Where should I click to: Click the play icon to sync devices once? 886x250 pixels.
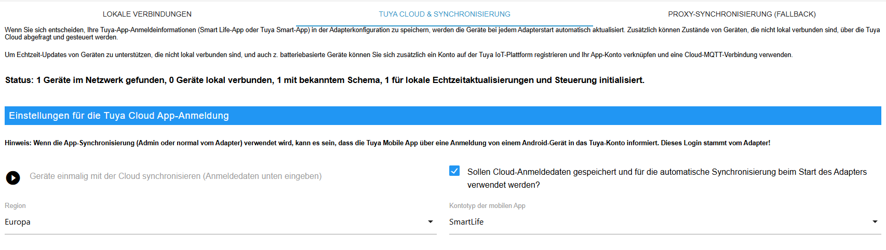13,178
